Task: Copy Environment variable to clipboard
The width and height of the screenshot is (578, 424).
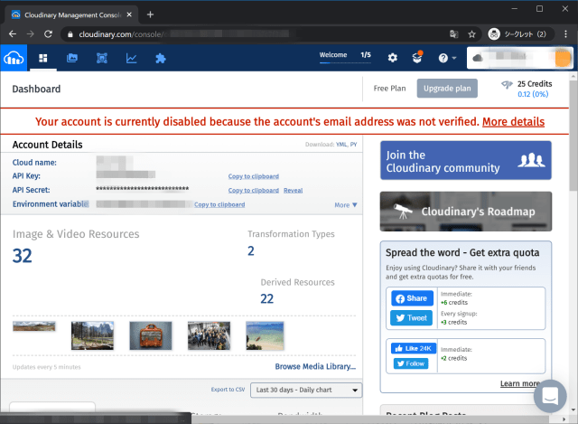Action: pyautogui.click(x=219, y=204)
